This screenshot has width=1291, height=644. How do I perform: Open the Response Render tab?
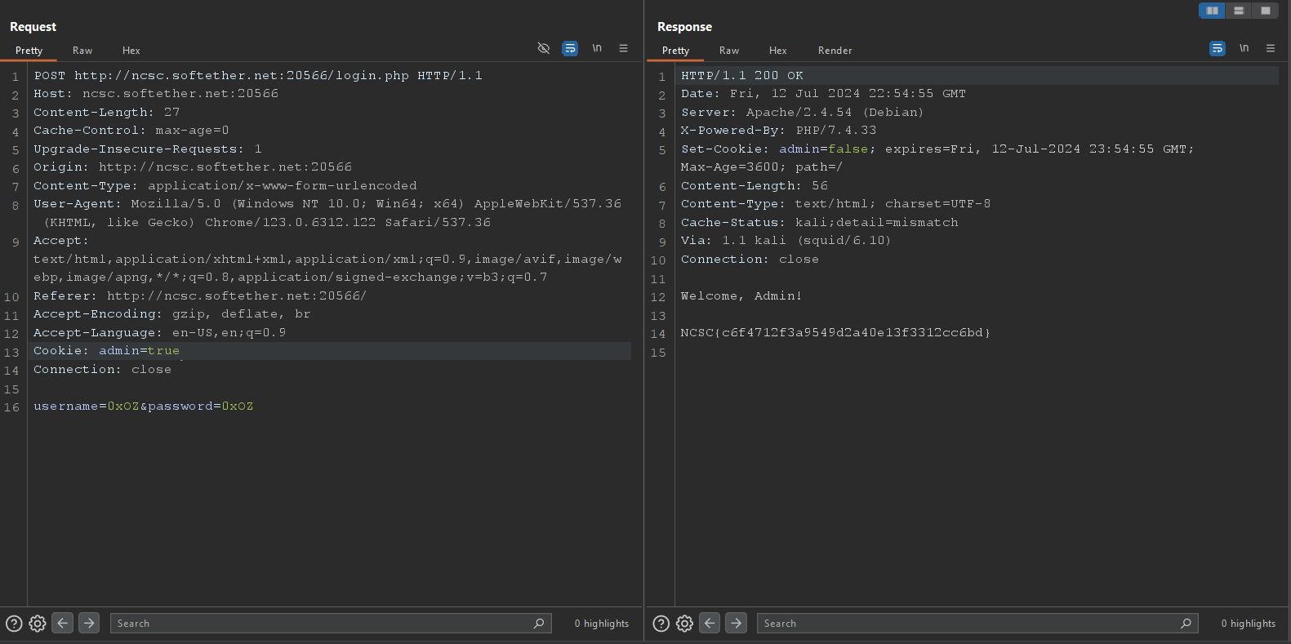(835, 51)
